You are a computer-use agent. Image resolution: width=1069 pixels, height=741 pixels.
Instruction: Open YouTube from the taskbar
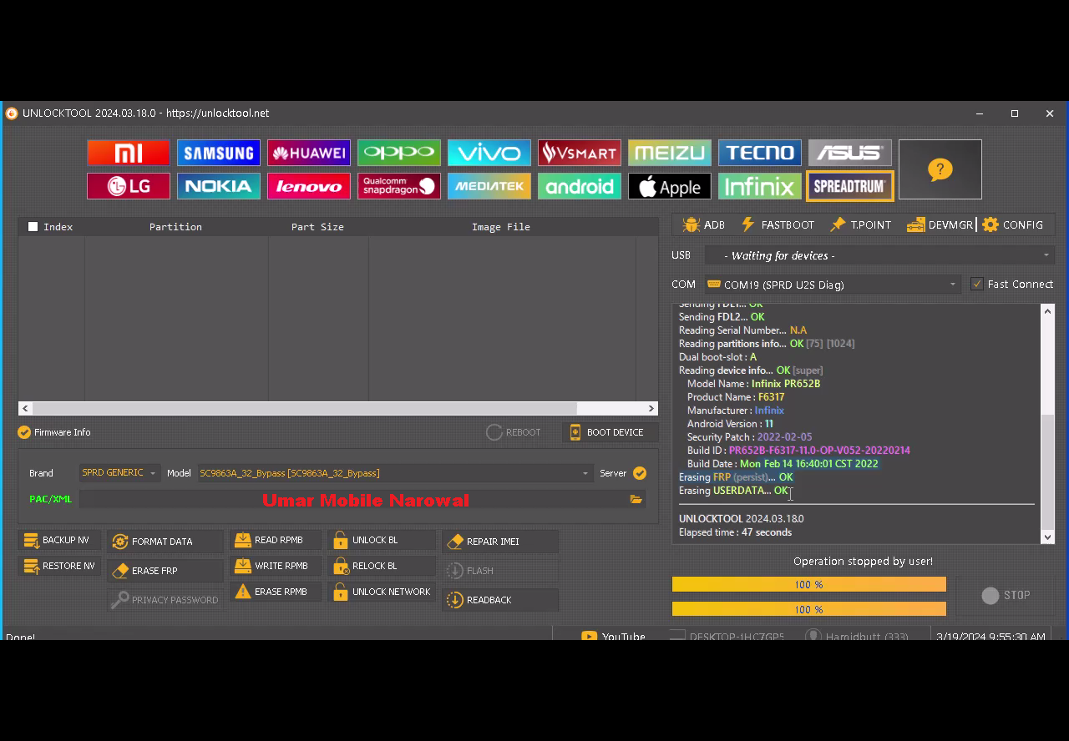click(614, 637)
